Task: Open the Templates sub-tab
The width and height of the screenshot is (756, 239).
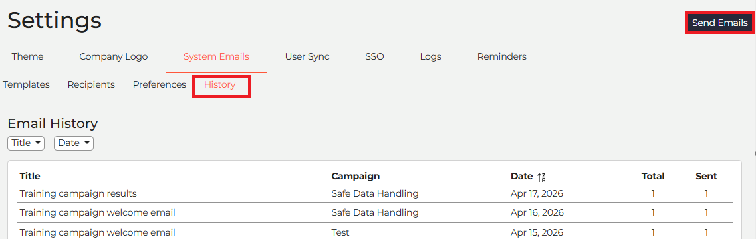Action: point(26,85)
